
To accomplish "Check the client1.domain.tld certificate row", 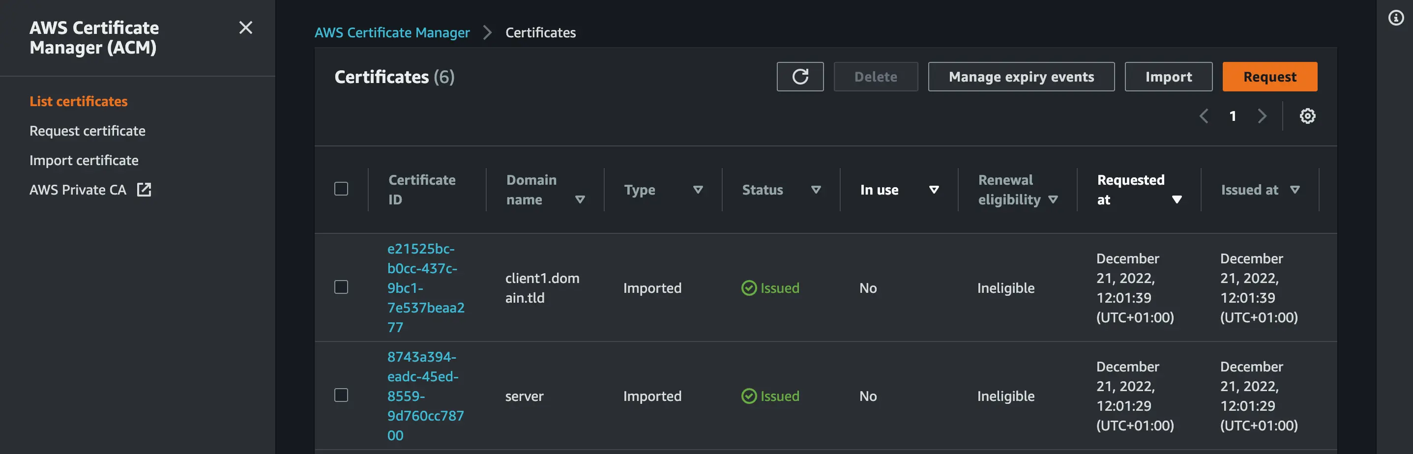I will click(341, 287).
